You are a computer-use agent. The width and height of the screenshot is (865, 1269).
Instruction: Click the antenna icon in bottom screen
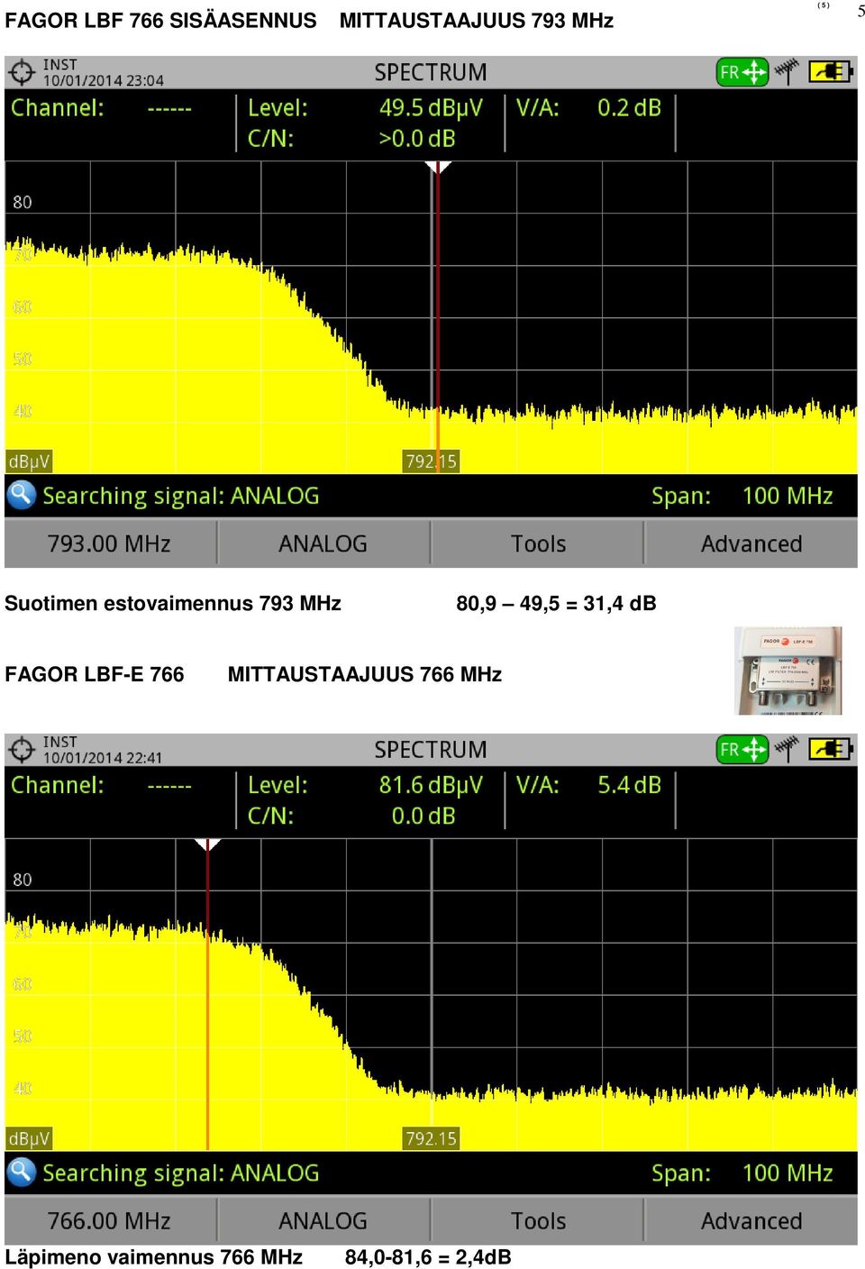(x=787, y=749)
